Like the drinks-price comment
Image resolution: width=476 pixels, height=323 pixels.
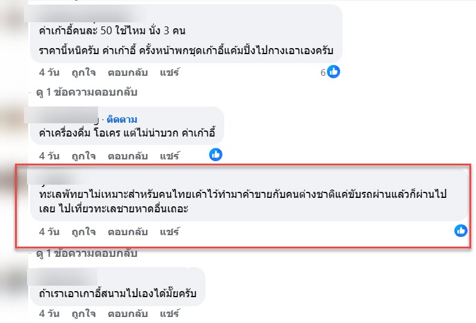[x=84, y=156]
